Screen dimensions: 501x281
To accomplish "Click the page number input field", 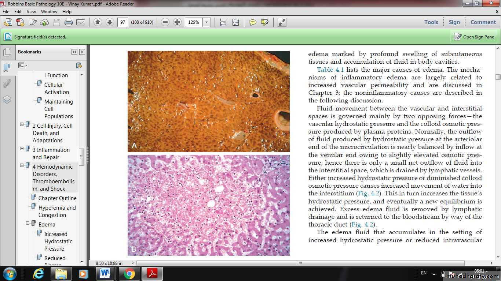I will click(x=122, y=22).
